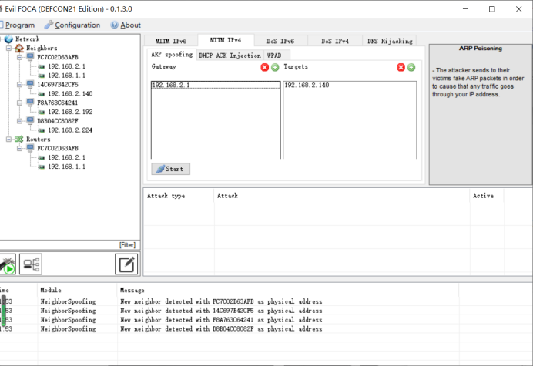The height and width of the screenshot is (367, 533).
Task: Start the ARP spoofing attack
Action: point(171,169)
